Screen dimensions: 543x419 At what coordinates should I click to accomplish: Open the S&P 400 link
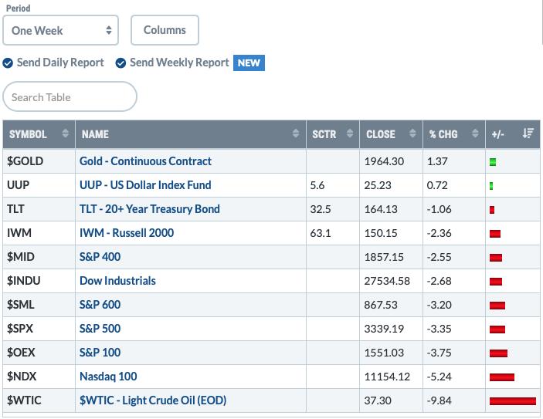(x=100, y=257)
